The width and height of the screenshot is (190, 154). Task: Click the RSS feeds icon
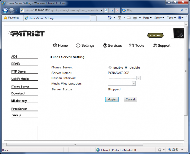120,18
